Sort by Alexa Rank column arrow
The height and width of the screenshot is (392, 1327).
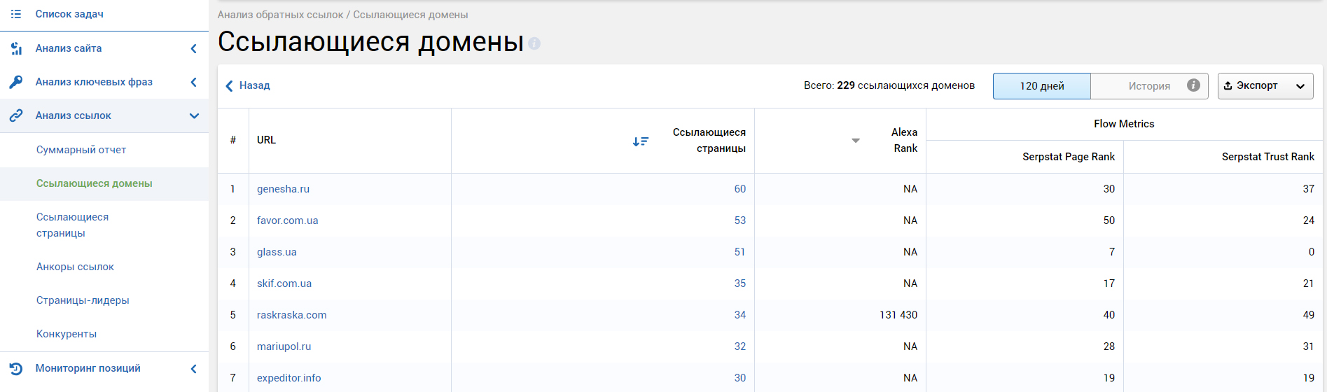point(855,141)
